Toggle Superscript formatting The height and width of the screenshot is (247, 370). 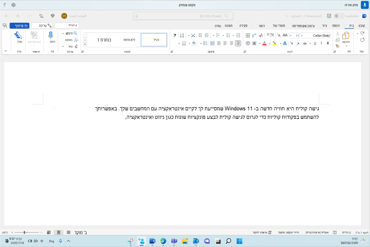click(x=292, y=43)
